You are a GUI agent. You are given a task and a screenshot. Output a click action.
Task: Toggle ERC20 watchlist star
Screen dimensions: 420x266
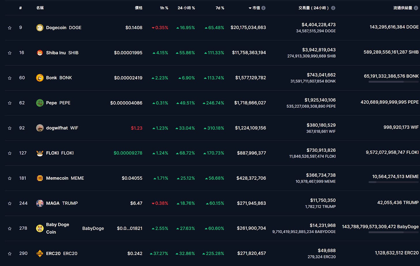10,254
